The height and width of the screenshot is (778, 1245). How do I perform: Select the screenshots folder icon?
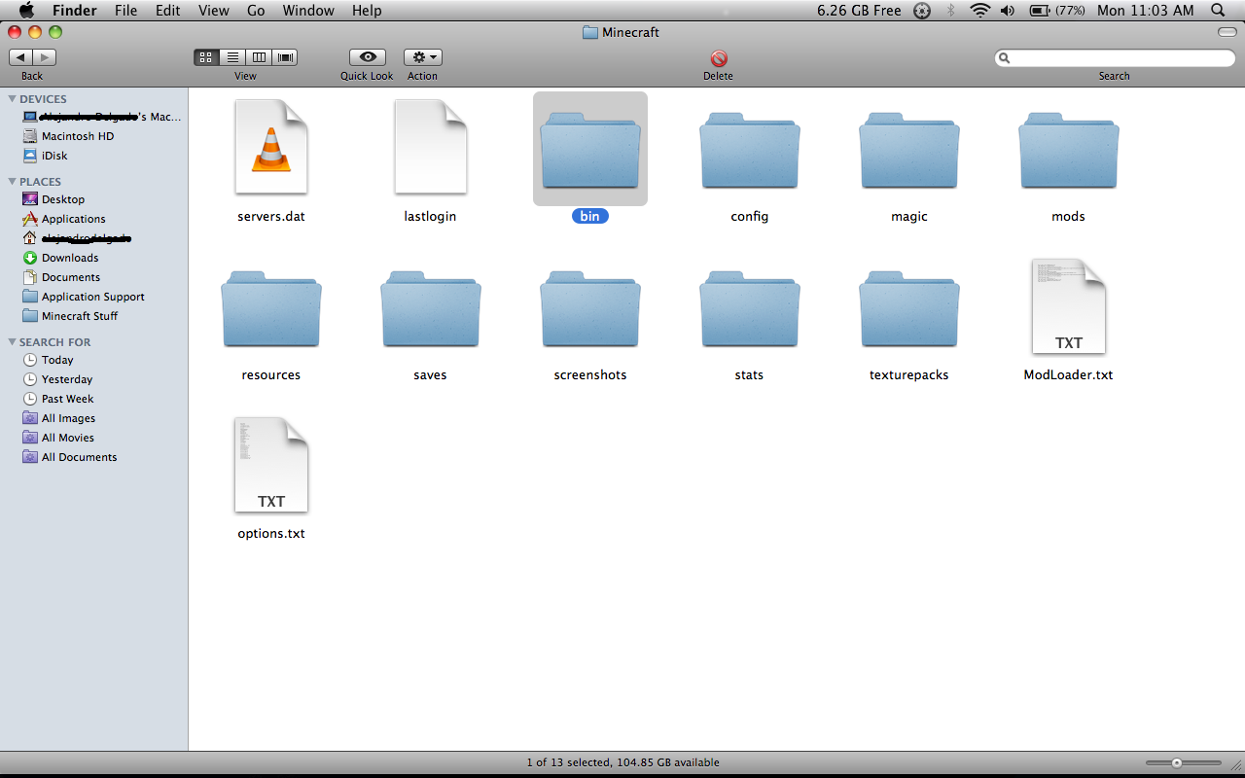(x=590, y=308)
